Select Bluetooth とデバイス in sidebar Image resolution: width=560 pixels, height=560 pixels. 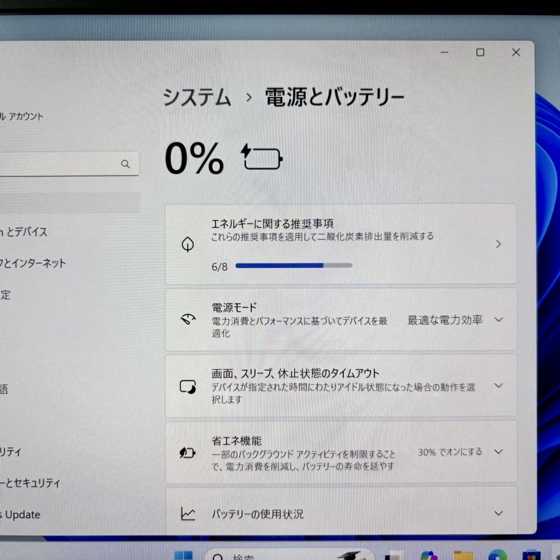click(x=23, y=232)
